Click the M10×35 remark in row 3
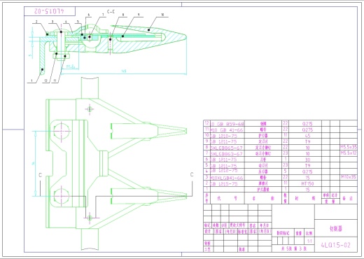This screenshot has width=364, height=259. (349, 177)
